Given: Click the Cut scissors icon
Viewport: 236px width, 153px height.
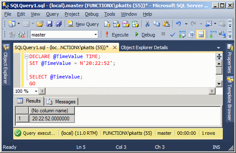Looking at the screenshot, I should [x=147, y=24].
